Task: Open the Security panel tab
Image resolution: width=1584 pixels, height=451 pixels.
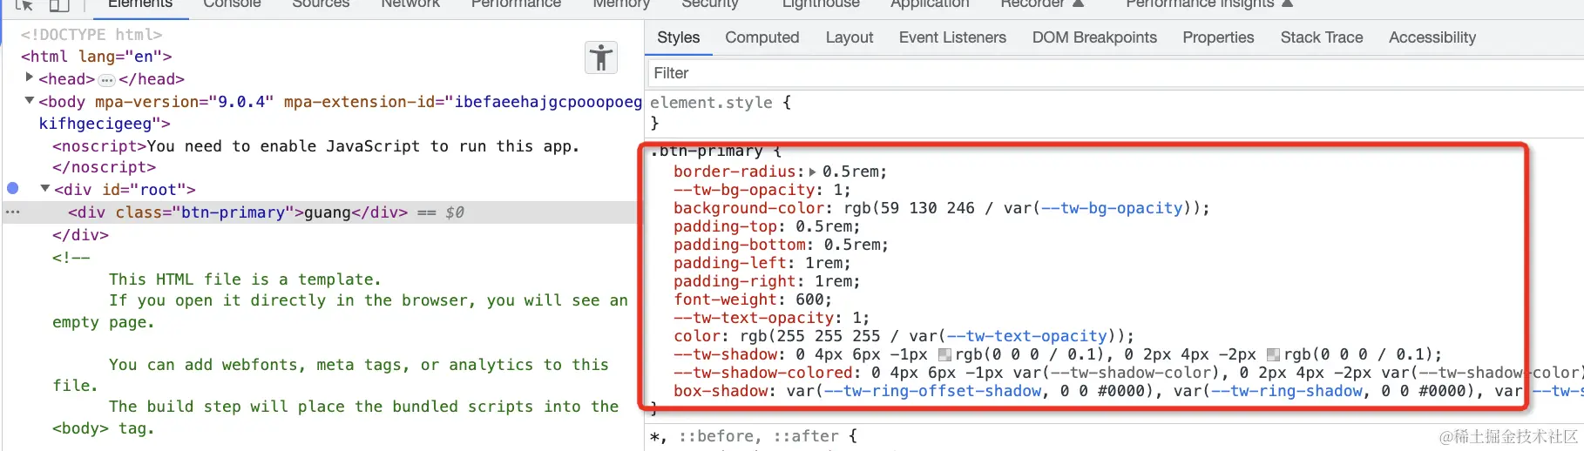Action: pyautogui.click(x=710, y=4)
